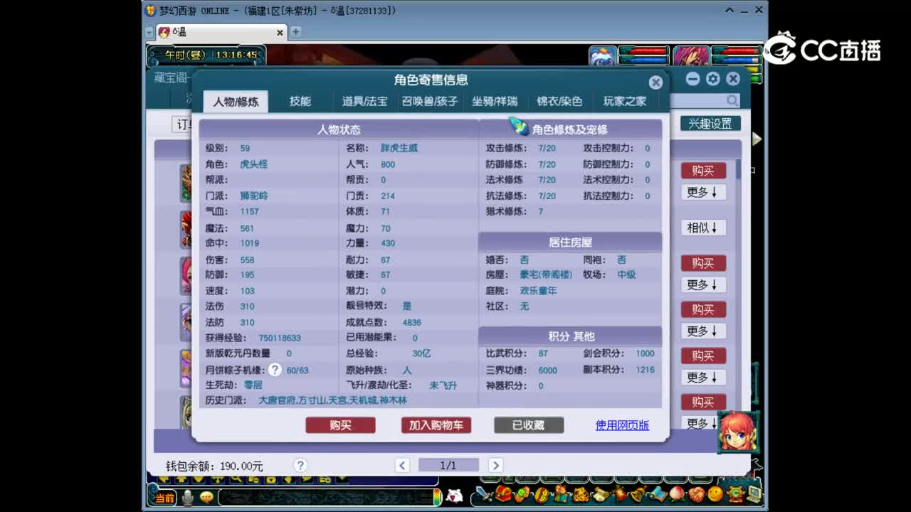911x512 pixels.
Task: Switch to the 坐骑/祥瑞 tab
Action: click(495, 101)
